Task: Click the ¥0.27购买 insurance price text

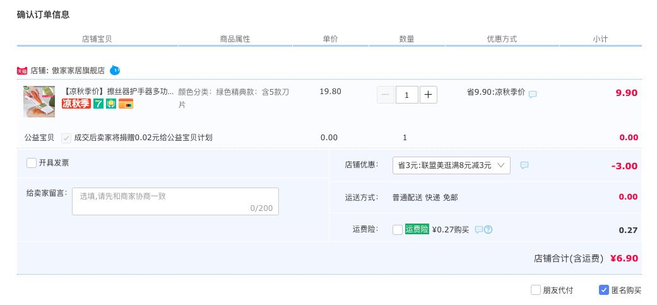Action: pyautogui.click(x=451, y=230)
